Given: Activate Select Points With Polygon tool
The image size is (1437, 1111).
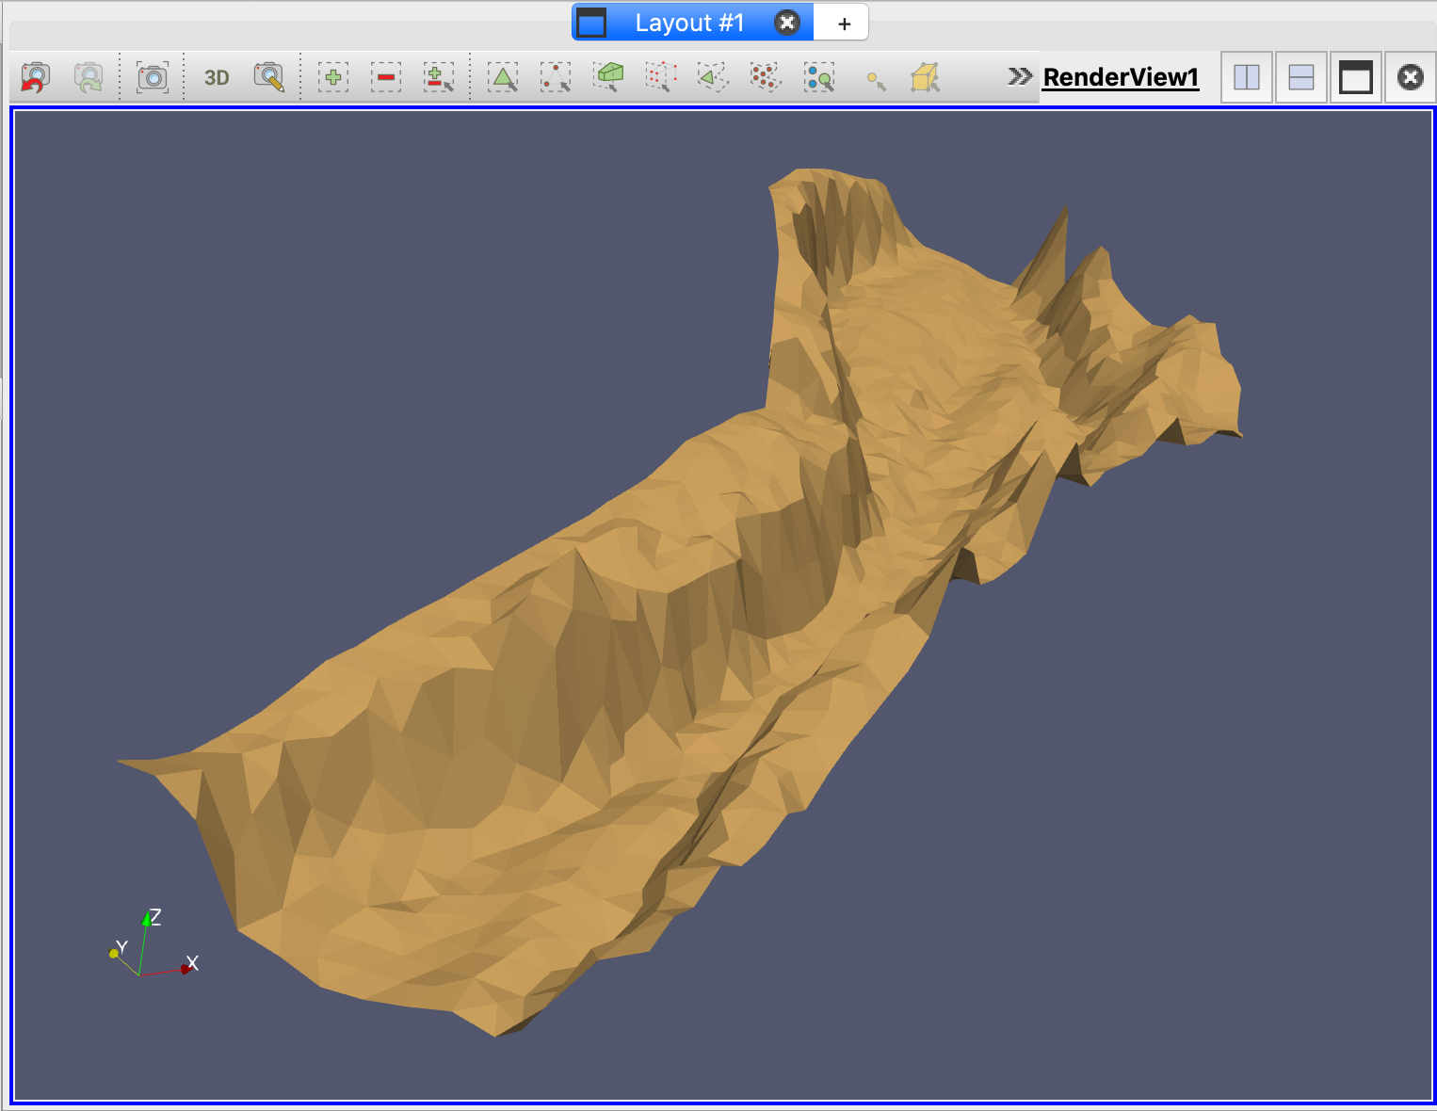Looking at the screenshot, I should point(767,77).
